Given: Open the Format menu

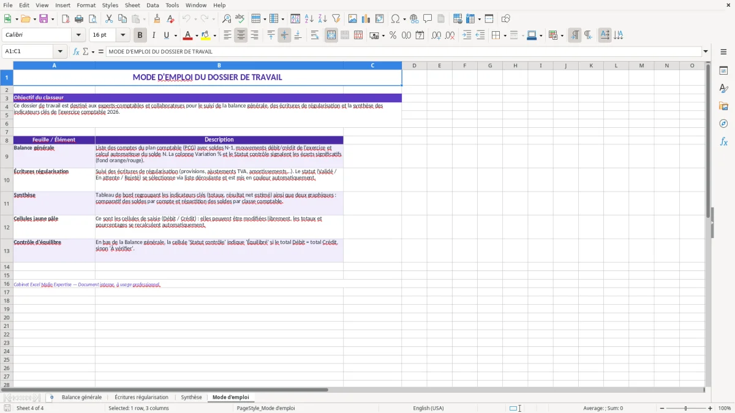Looking at the screenshot, I should (x=86, y=5).
